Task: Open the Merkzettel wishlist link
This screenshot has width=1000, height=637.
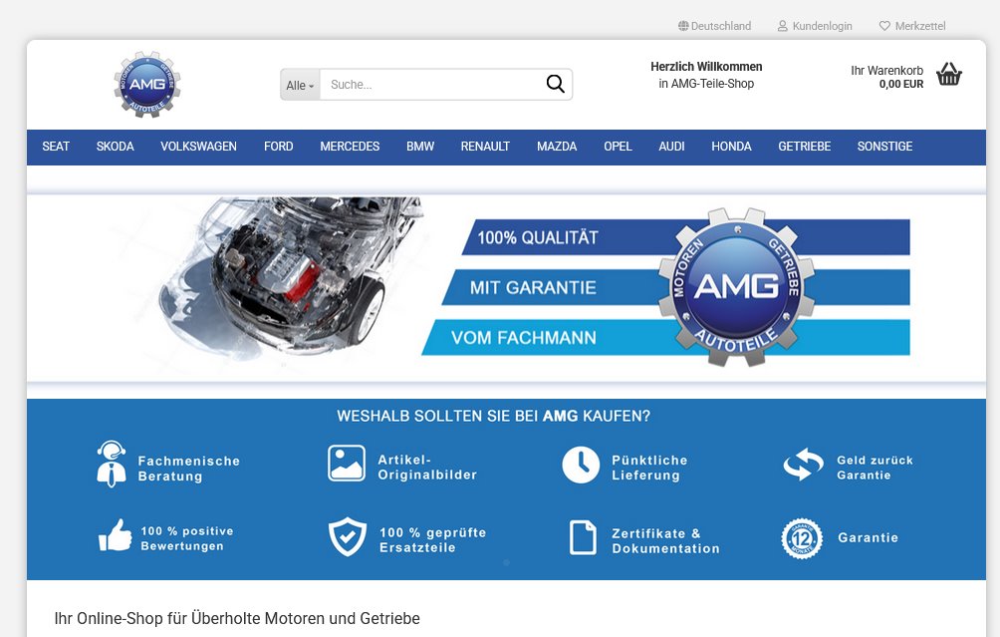Action: pyautogui.click(x=919, y=26)
